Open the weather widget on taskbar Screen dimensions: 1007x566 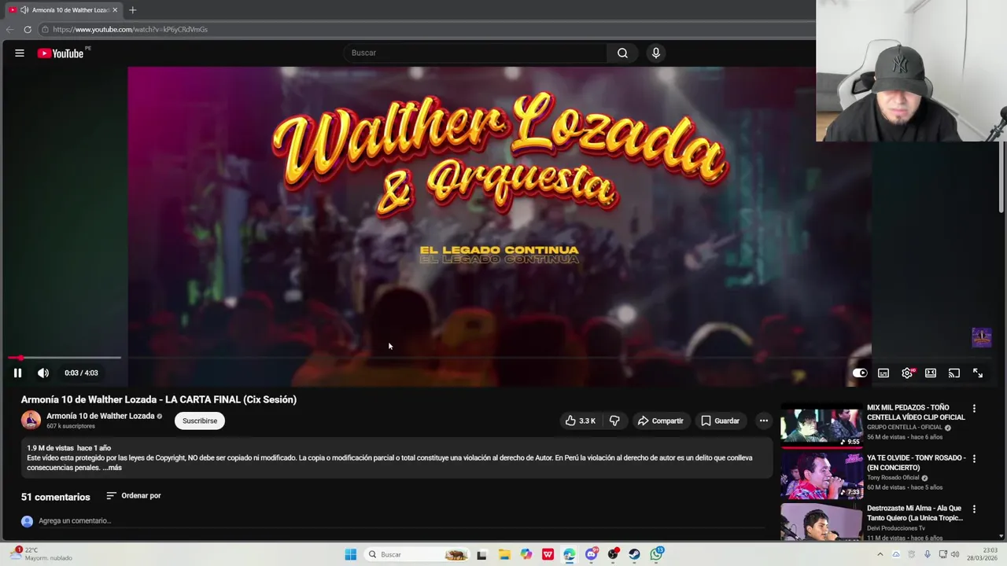click(x=41, y=554)
